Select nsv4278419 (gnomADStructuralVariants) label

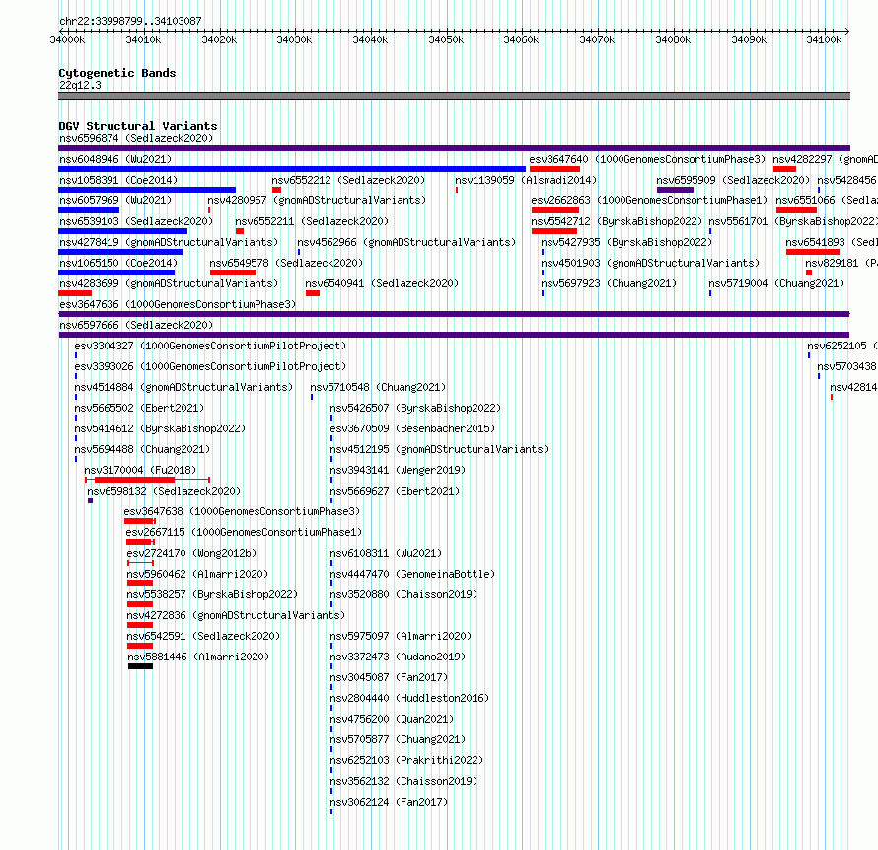[x=169, y=242]
